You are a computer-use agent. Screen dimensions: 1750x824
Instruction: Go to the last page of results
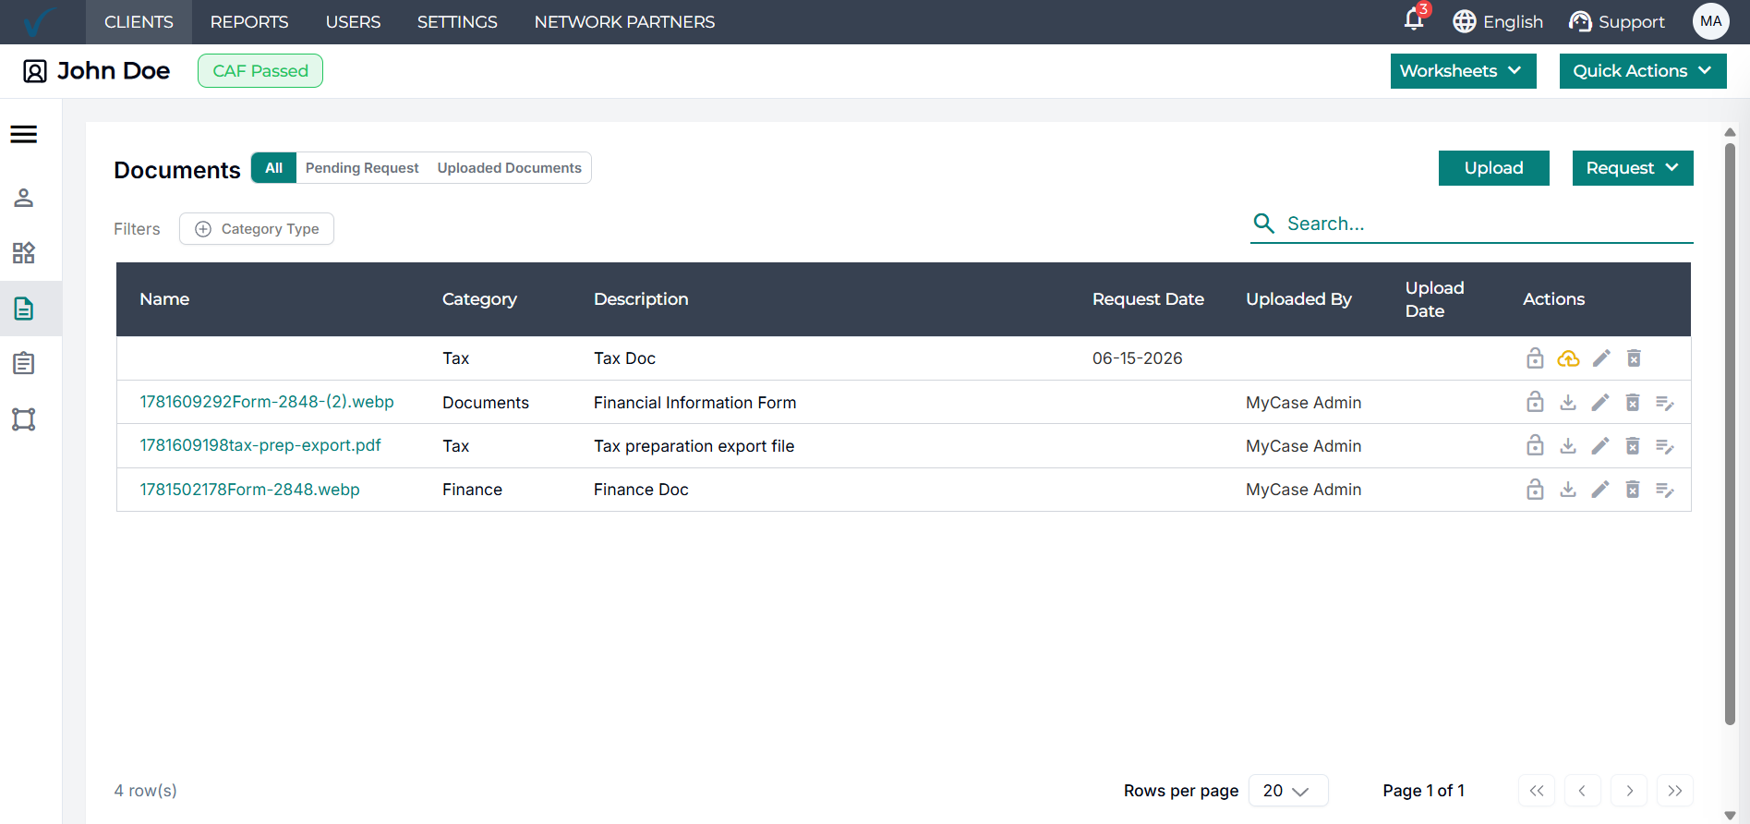[1675, 791]
